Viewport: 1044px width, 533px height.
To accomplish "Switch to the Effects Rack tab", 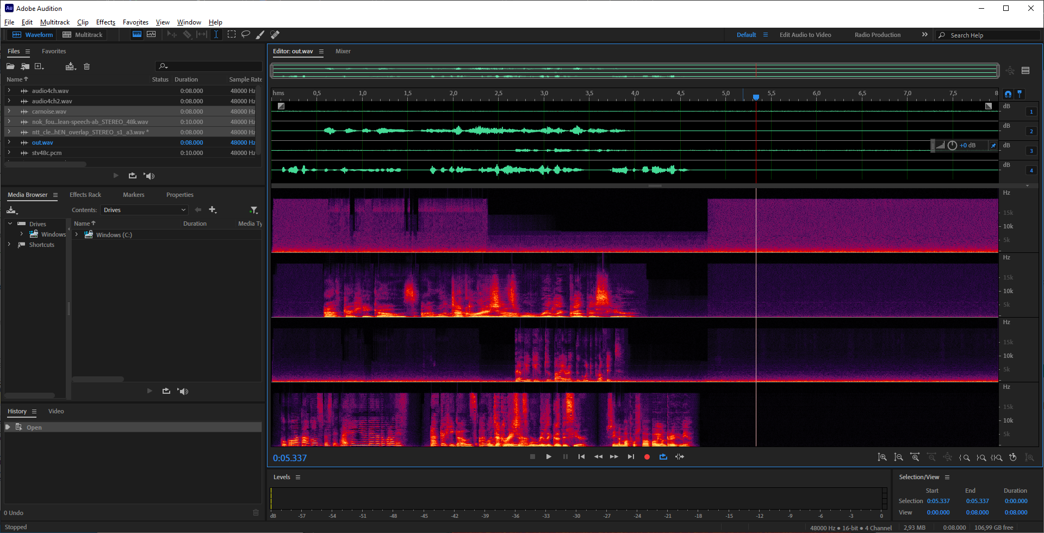I will (x=85, y=195).
